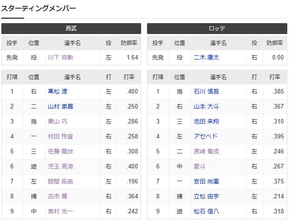Open 蛭間 拓哉 player page
Screen dimensions: 290x222
[60, 181]
